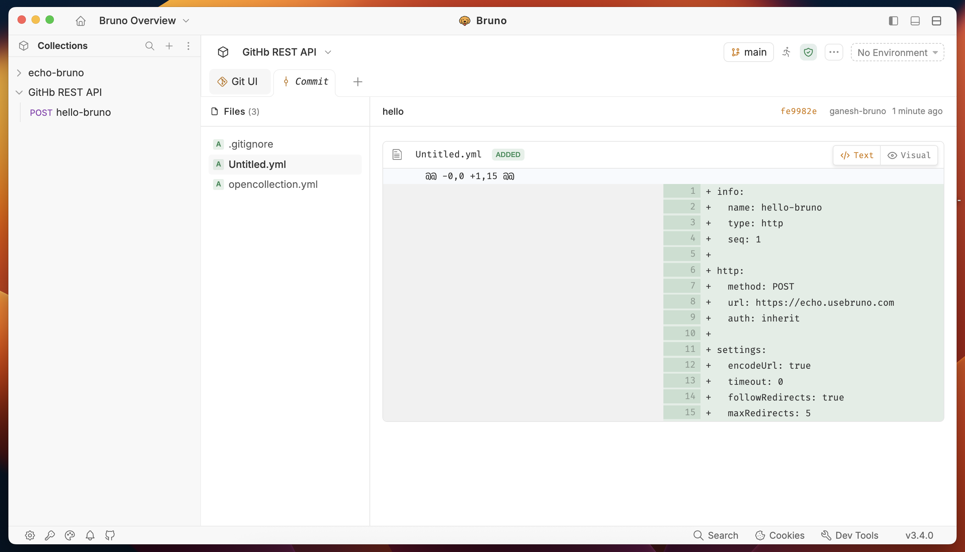Viewport: 965px width, 552px height.
Task: Click the diff hunk header @@ -0,0 +1,15 @@
Action: tap(470, 176)
